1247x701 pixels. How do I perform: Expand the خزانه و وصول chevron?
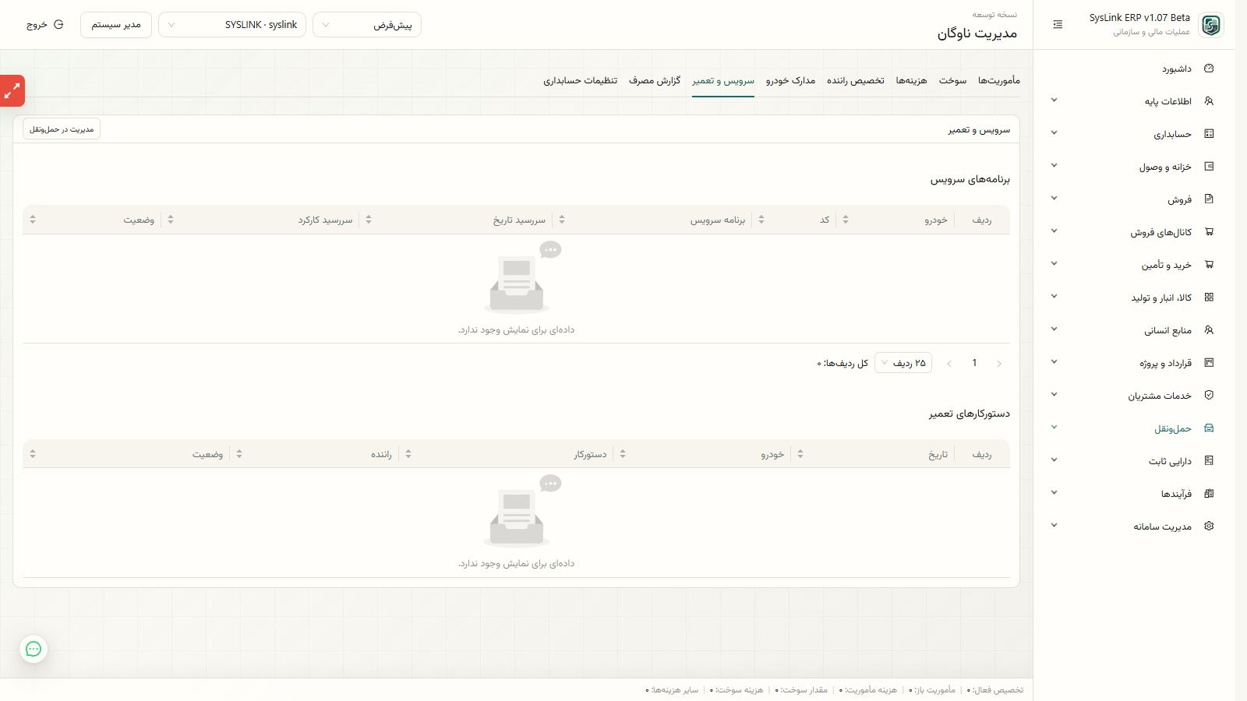[1054, 166]
